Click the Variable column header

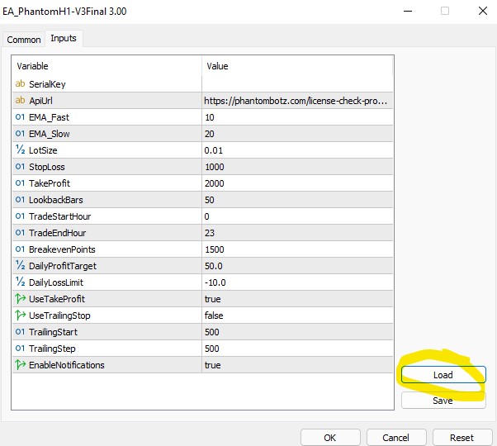106,66
